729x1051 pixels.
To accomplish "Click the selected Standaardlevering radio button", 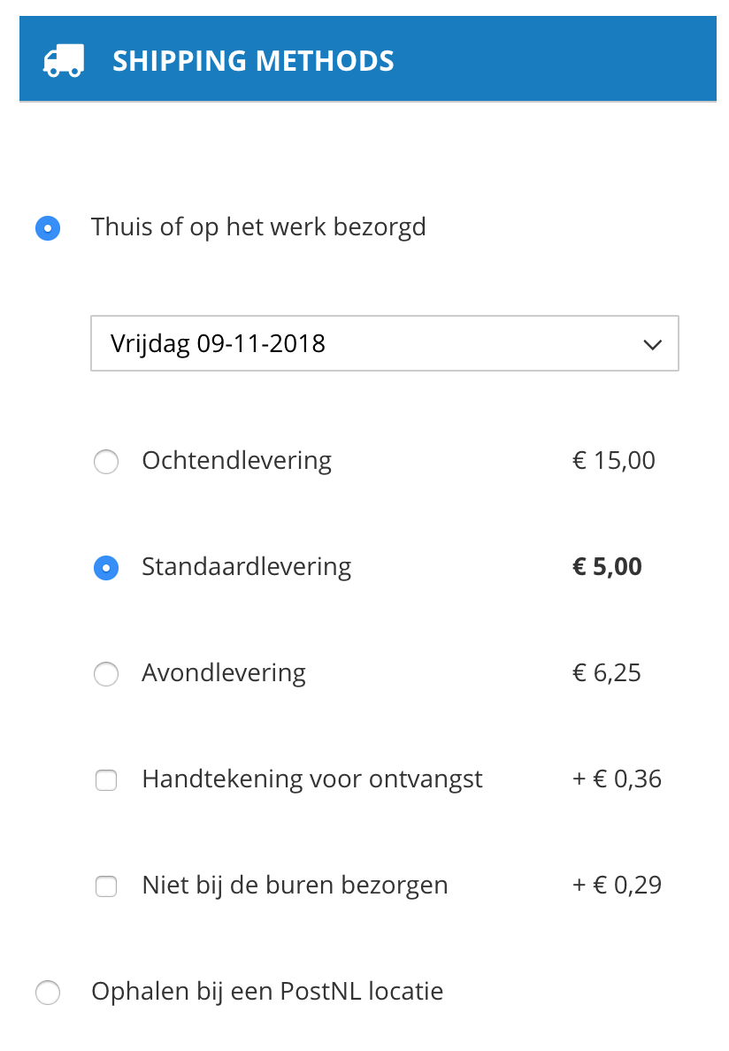I will [106, 567].
